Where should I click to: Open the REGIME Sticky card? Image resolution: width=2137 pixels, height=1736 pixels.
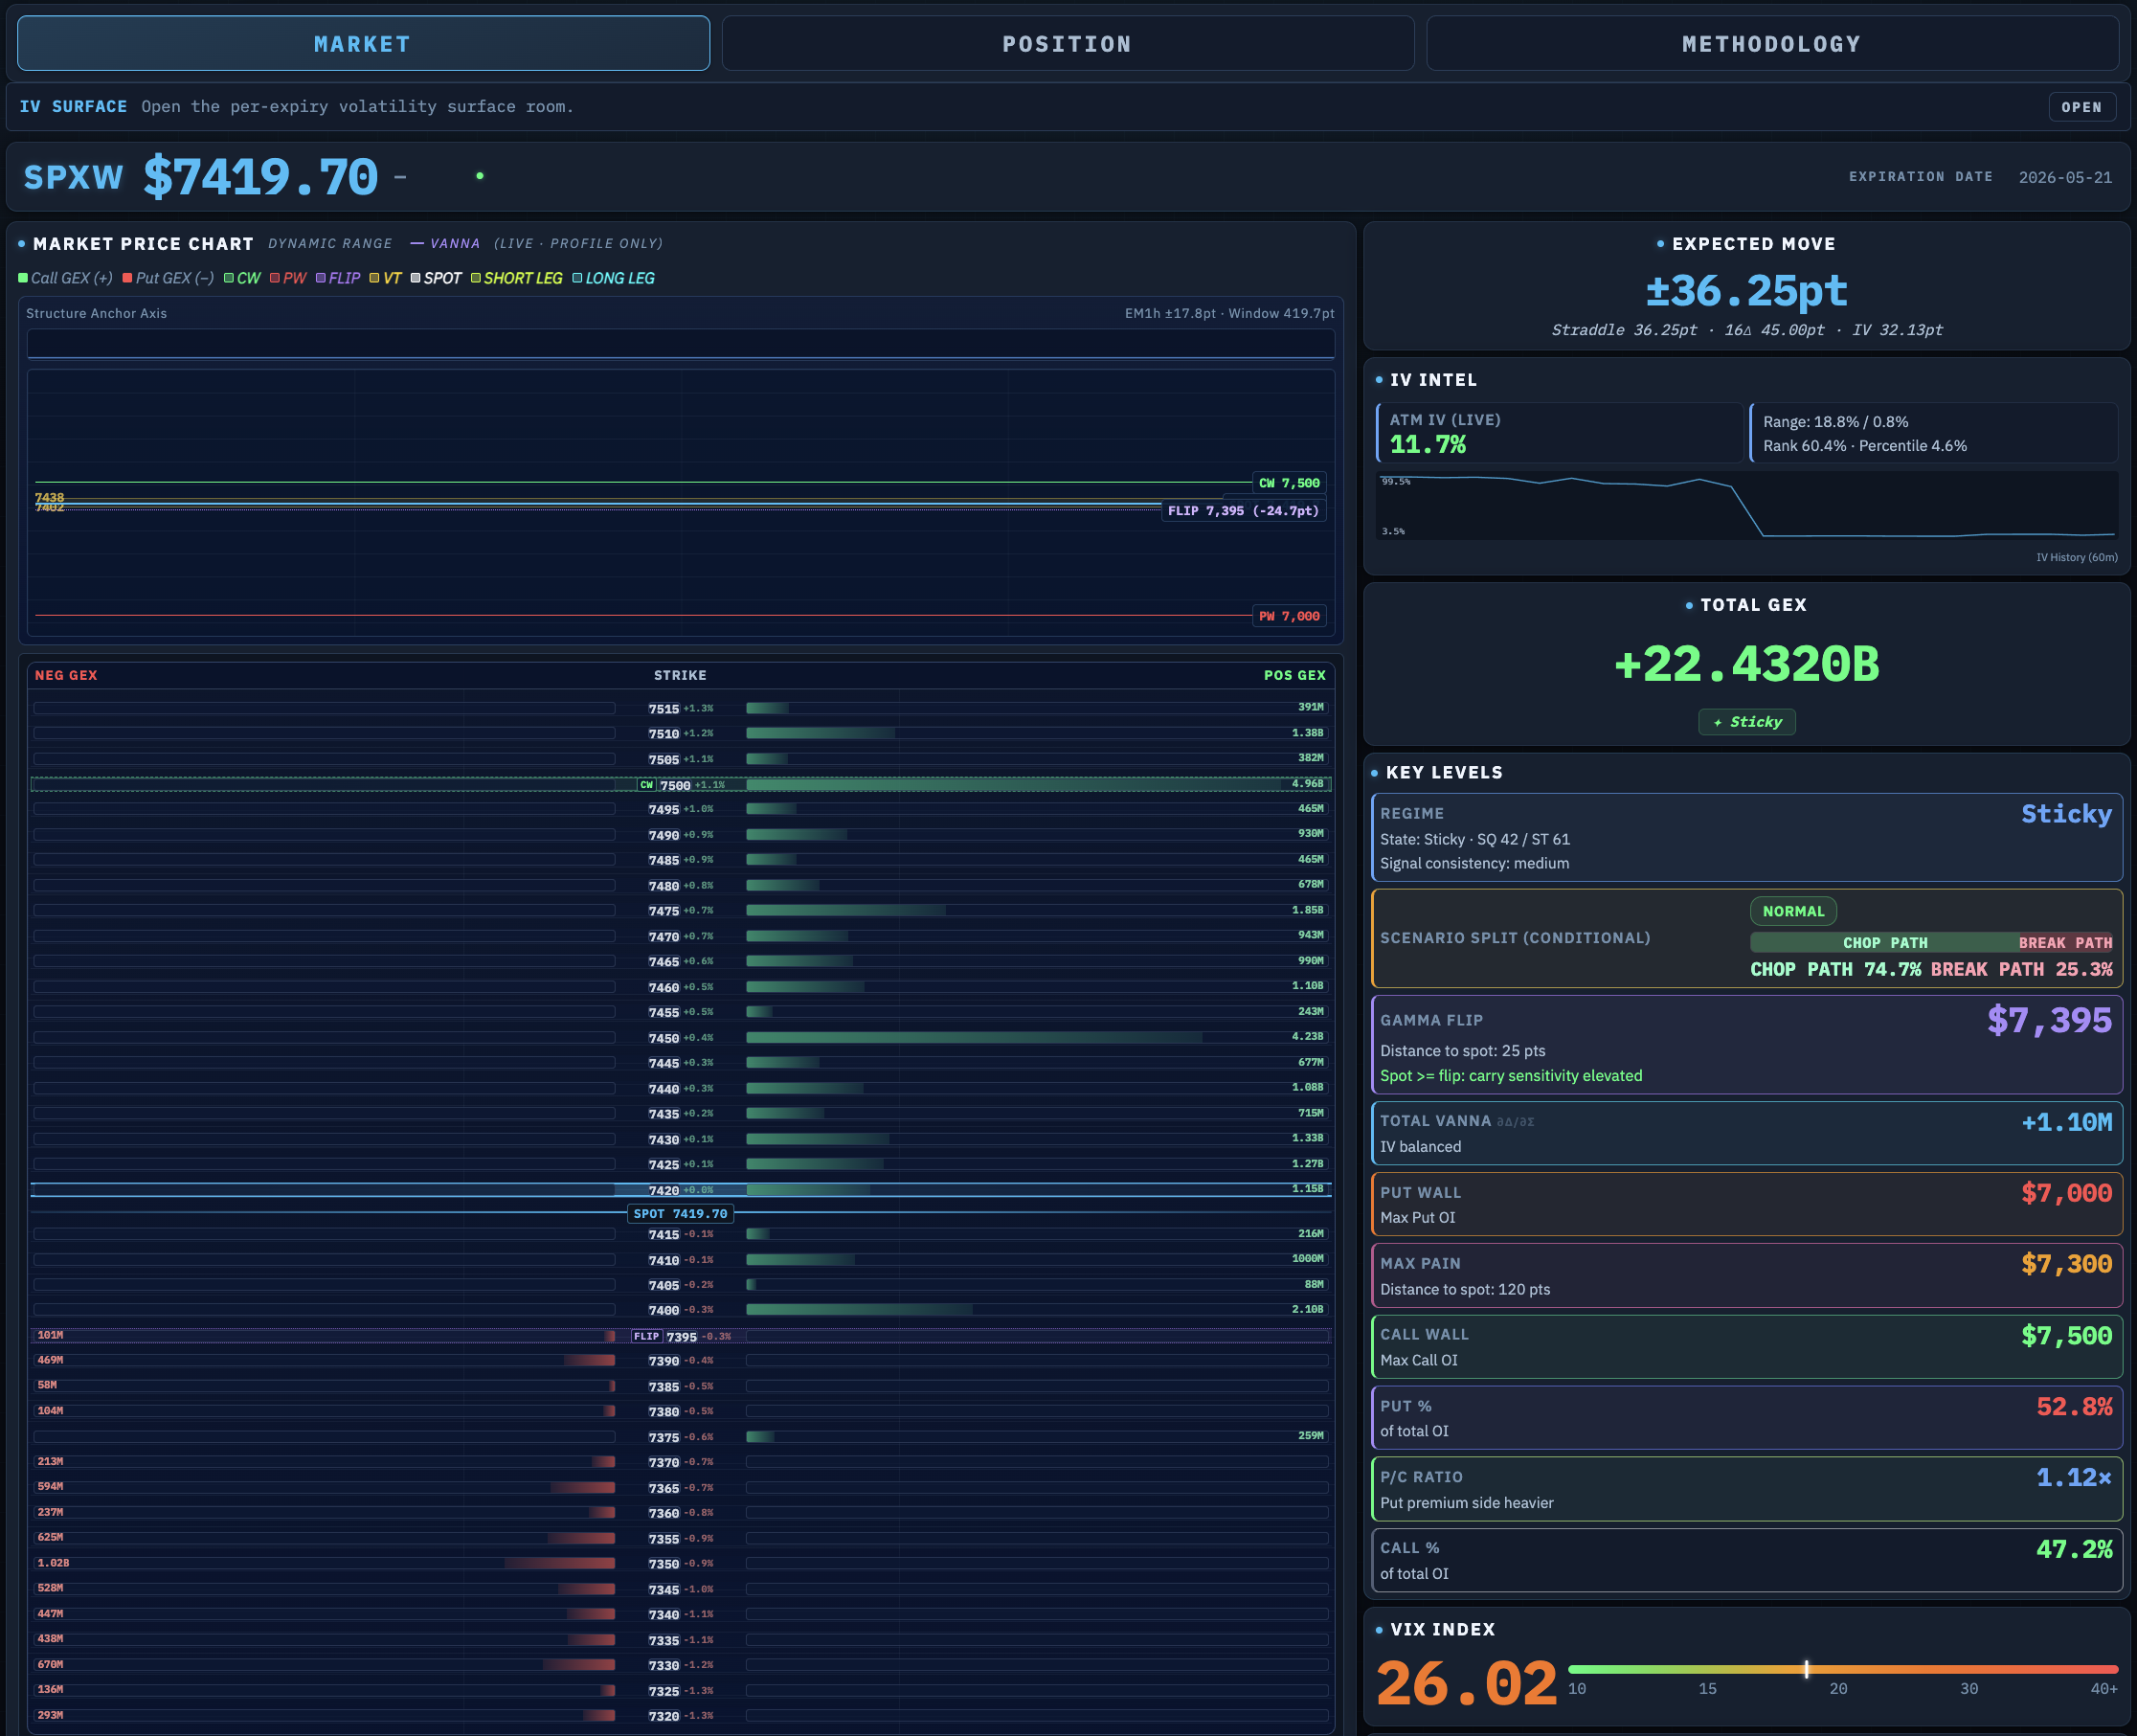[x=1746, y=837]
